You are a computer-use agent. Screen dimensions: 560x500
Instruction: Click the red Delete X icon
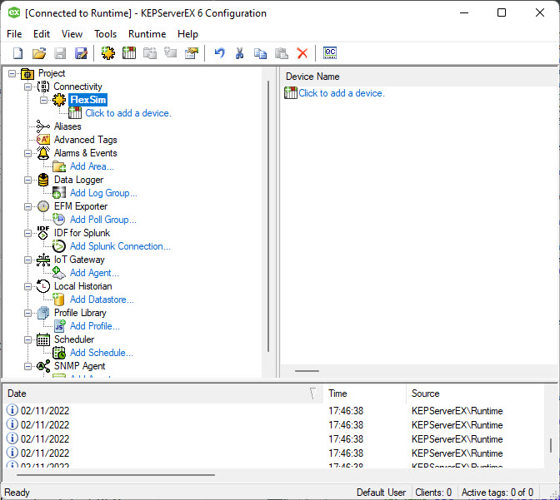pyautogui.click(x=302, y=53)
